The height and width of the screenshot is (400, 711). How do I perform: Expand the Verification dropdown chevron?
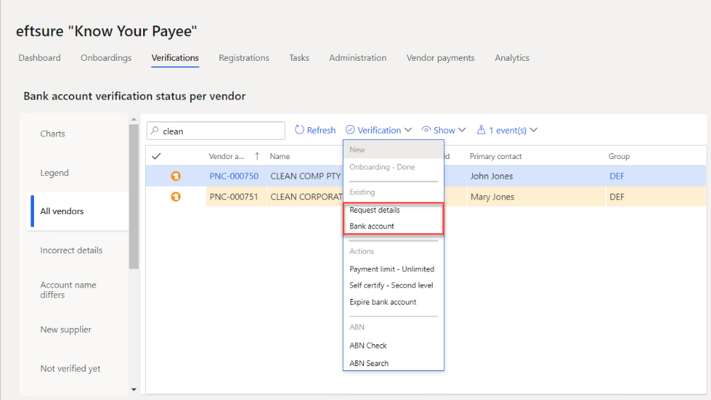[408, 130]
